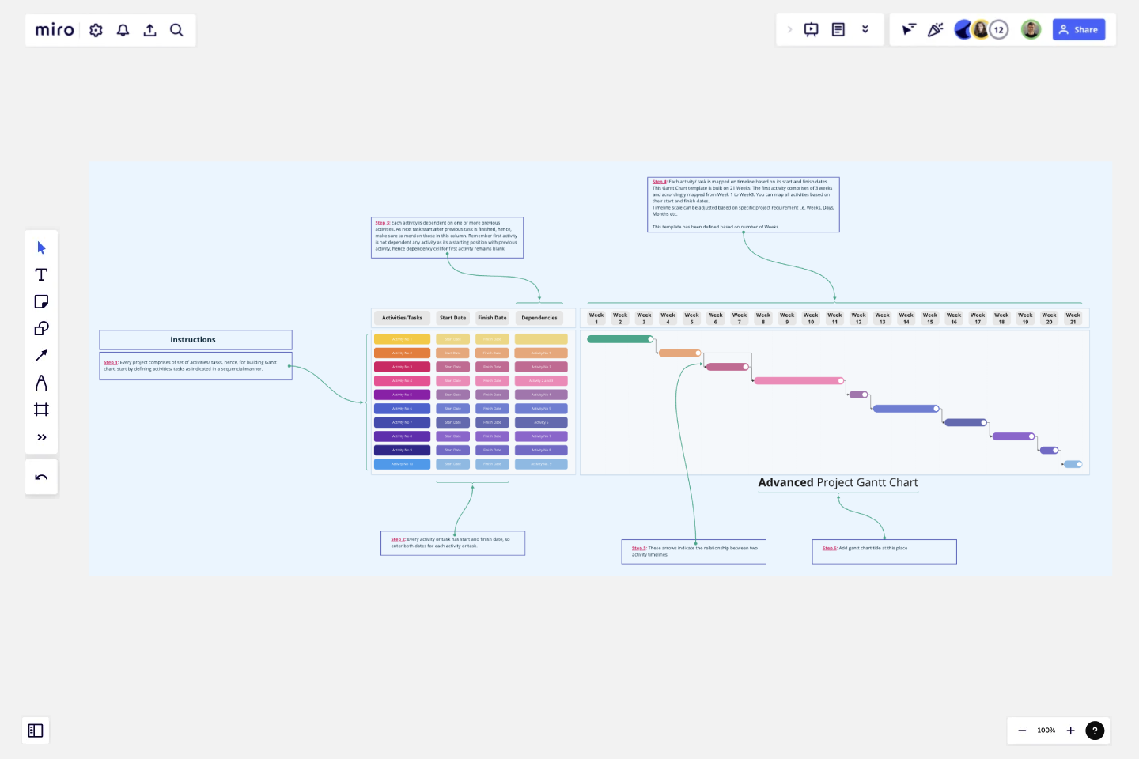Collapse the top toolbar with double chevron
This screenshot has height=759, width=1139.
(x=865, y=29)
